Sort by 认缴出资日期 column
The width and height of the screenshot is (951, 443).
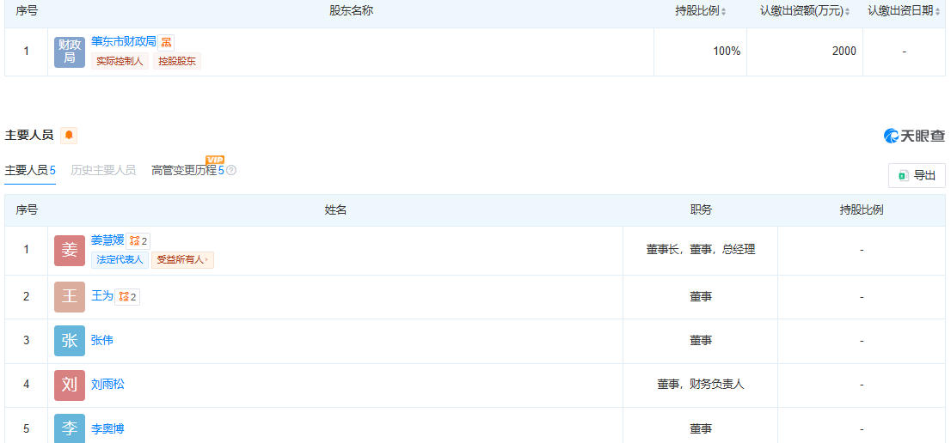point(938,11)
